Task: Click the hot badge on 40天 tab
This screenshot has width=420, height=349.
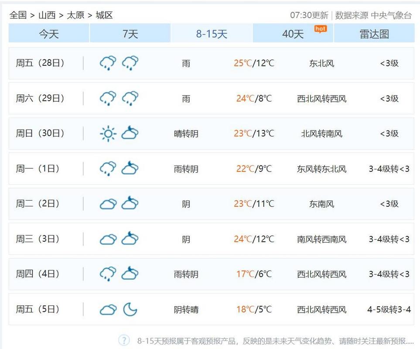Action: click(x=321, y=29)
